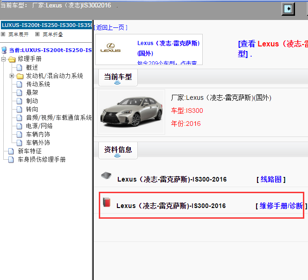The image size is (308, 280).
Task: Click the Lexus IS300 car thumbnail
Action: 131,112
